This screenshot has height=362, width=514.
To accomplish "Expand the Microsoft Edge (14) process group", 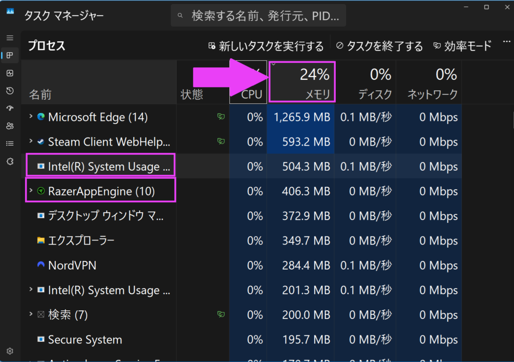I will [x=31, y=117].
